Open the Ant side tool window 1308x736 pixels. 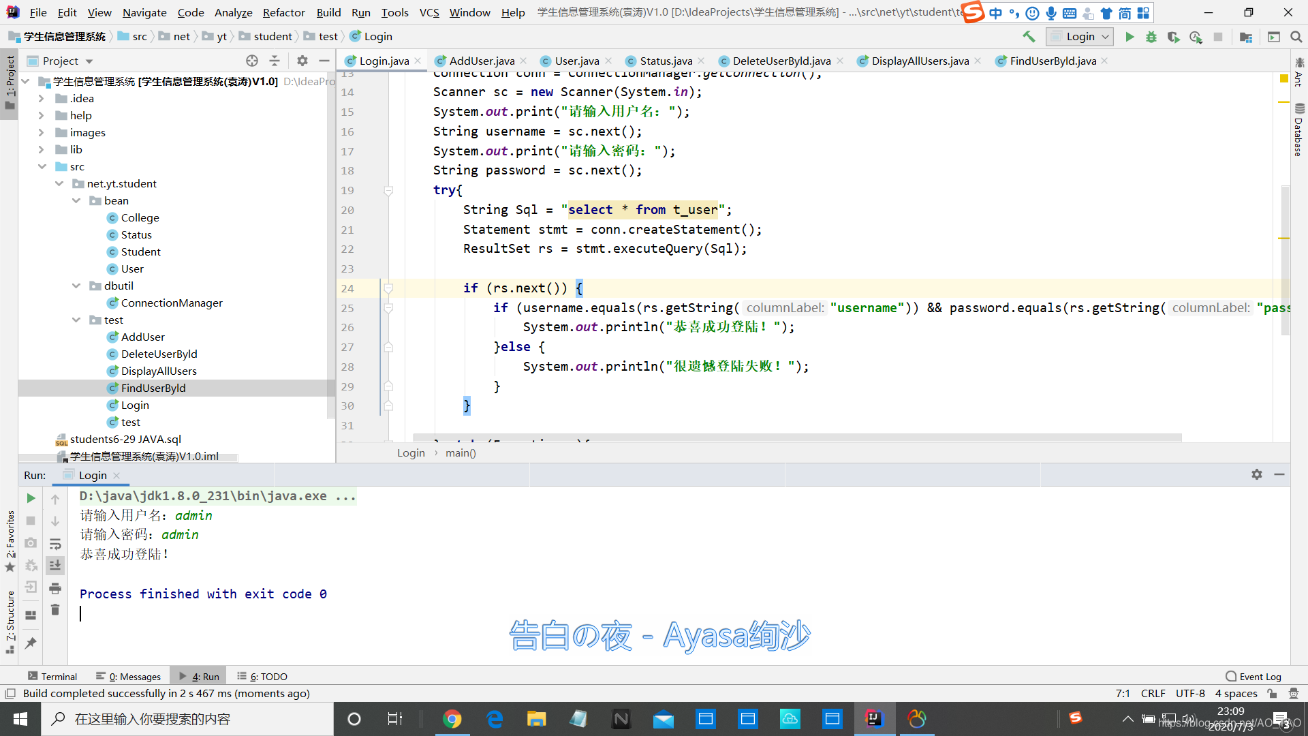coord(1298,72)
